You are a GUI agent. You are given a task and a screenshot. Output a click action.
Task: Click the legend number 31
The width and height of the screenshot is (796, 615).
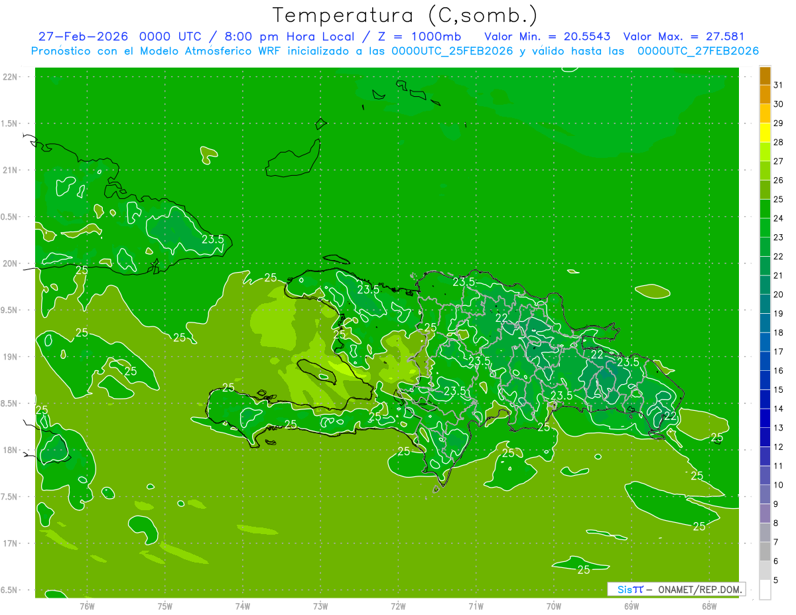coord(779,85)
